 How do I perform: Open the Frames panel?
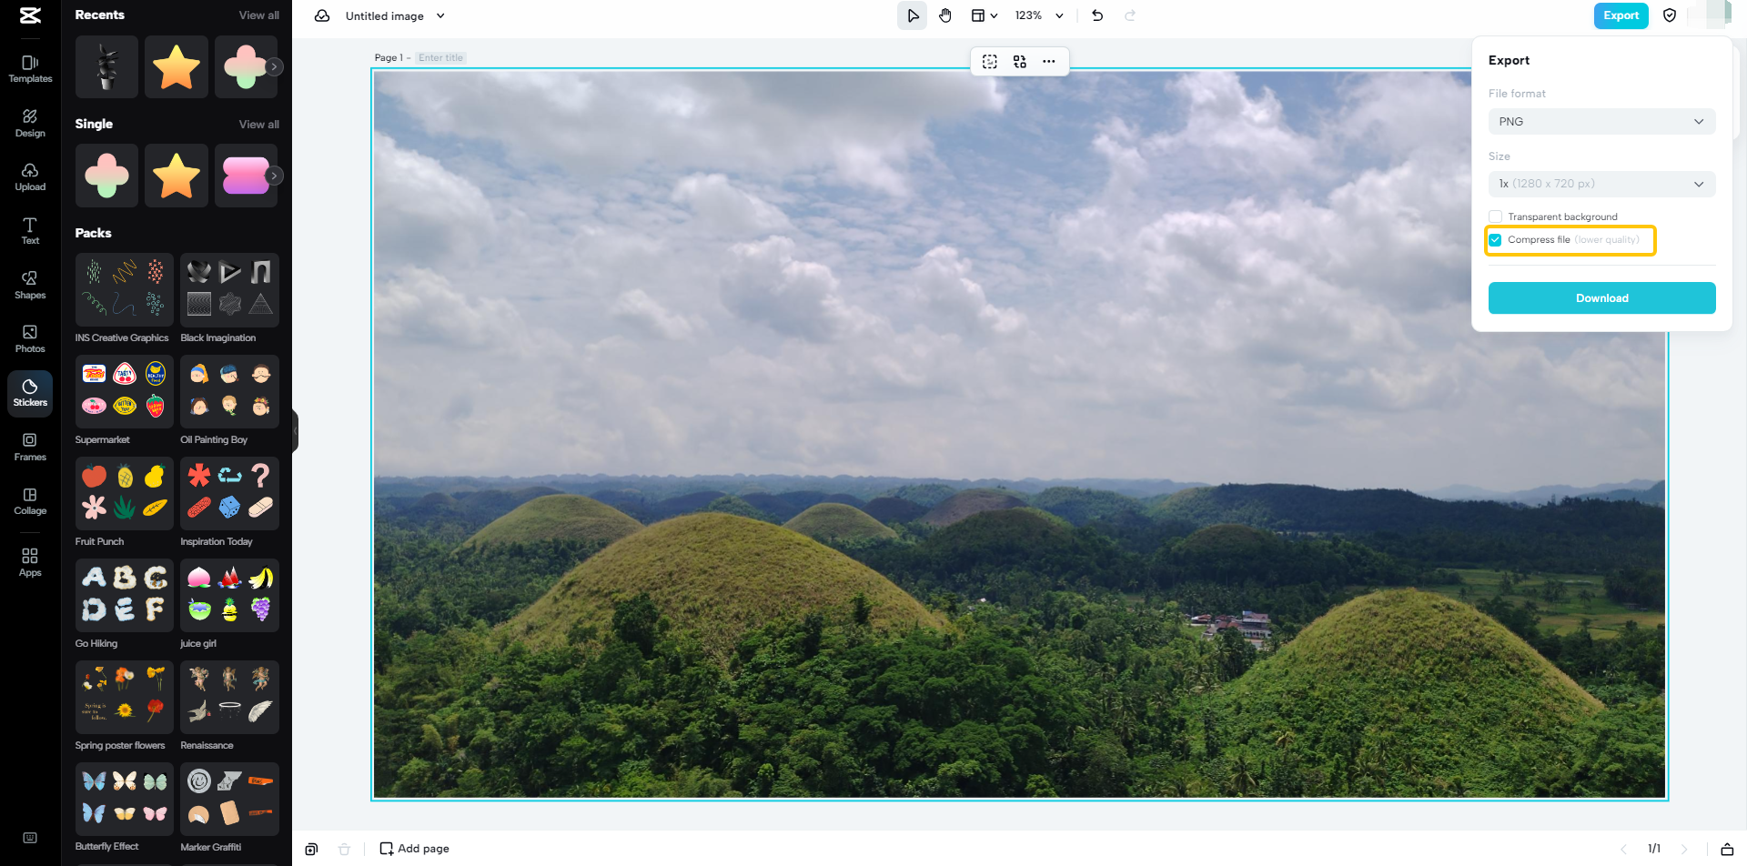pyautogui.click(x=30, y=448)
